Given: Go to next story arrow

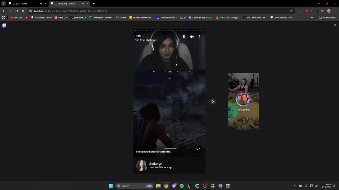Looking at the screenshot, I should point(213,102).
